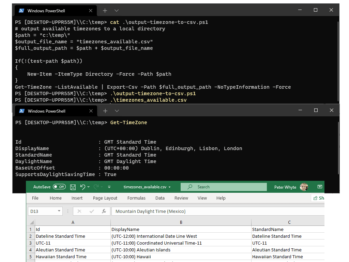This screenshot has height=262, width=349.
Task: Click the Select All corner triangle
Action: [32, 222]
